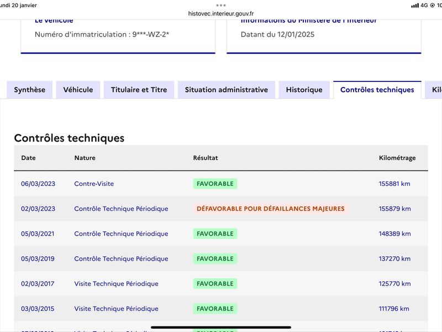Image resolution: width=442 pixels, height=332 pixels.
Task: Click the DÉFAVORABLE POUR DÉFAILLANCES MAJEURES badge
Action: [271, 209]
